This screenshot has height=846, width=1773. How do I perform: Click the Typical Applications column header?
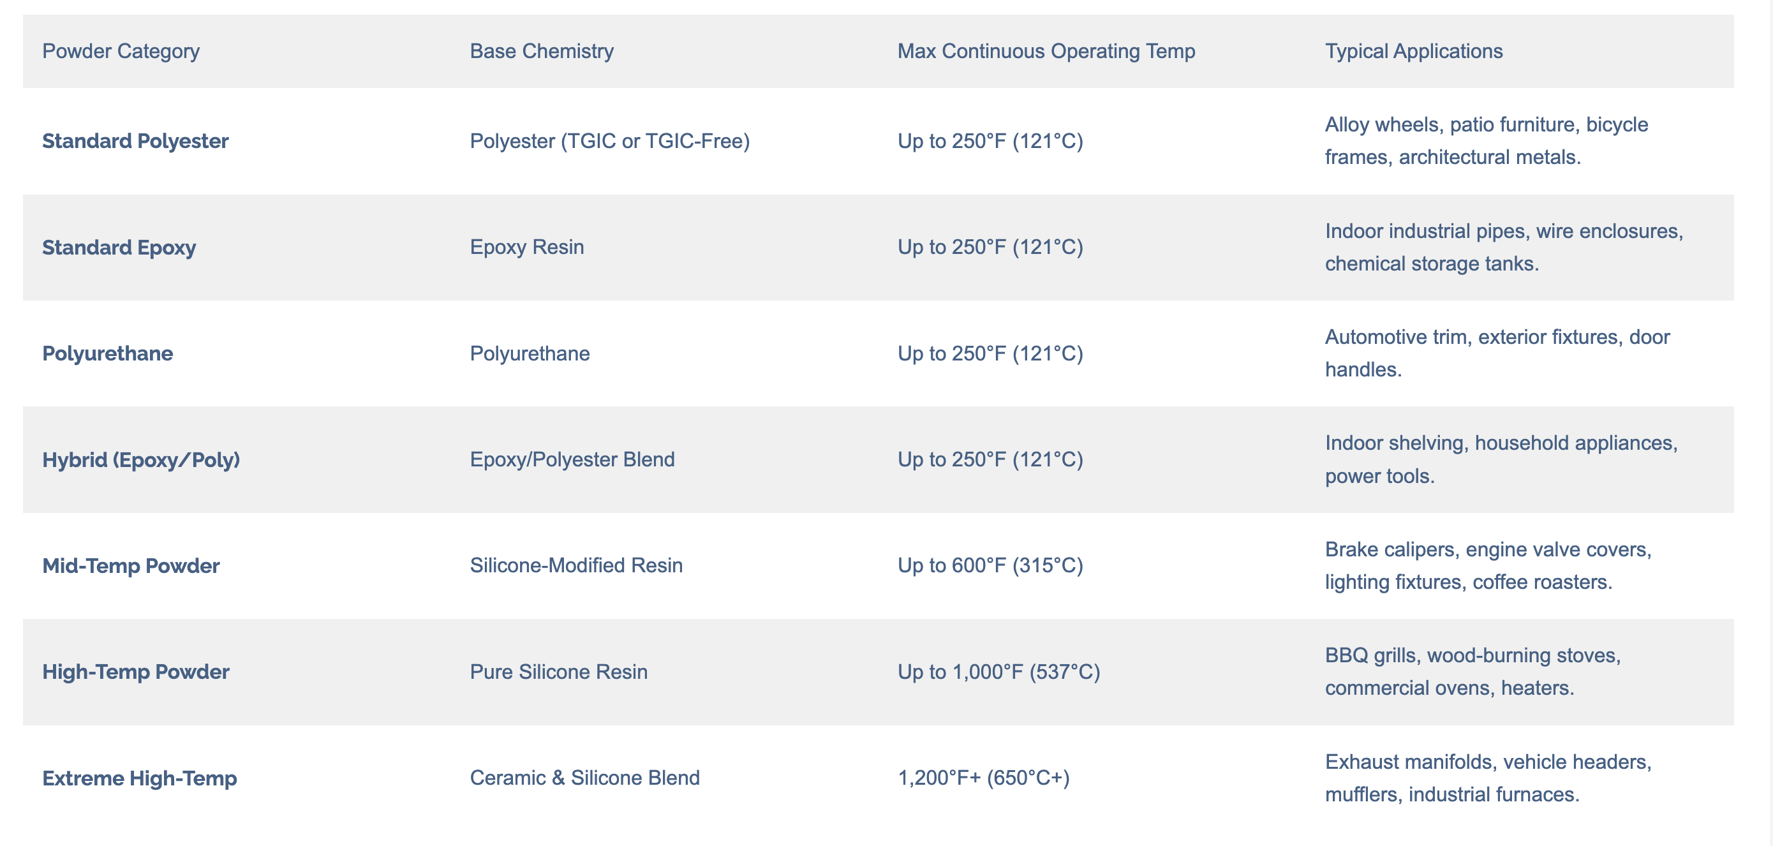pos(1414,51)
